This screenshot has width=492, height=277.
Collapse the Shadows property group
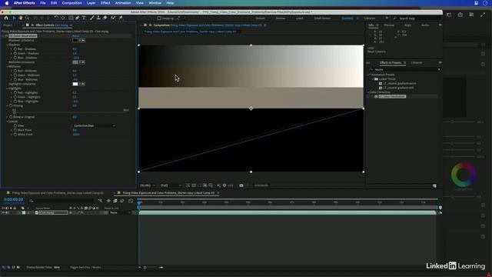tap(7, 45)
